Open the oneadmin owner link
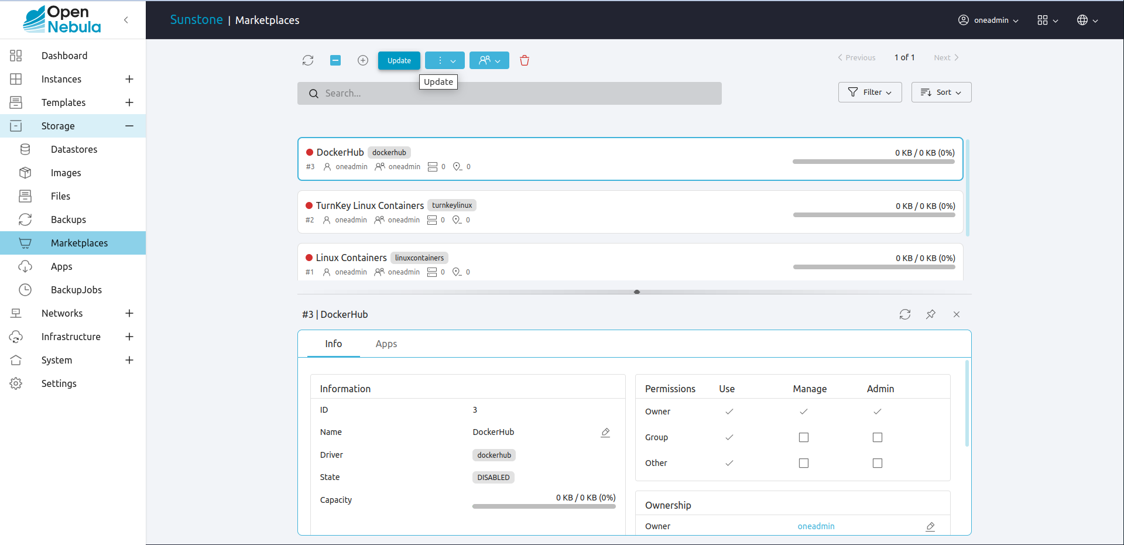The width and height of the screenshot is (1124, 545). [816, 526]
